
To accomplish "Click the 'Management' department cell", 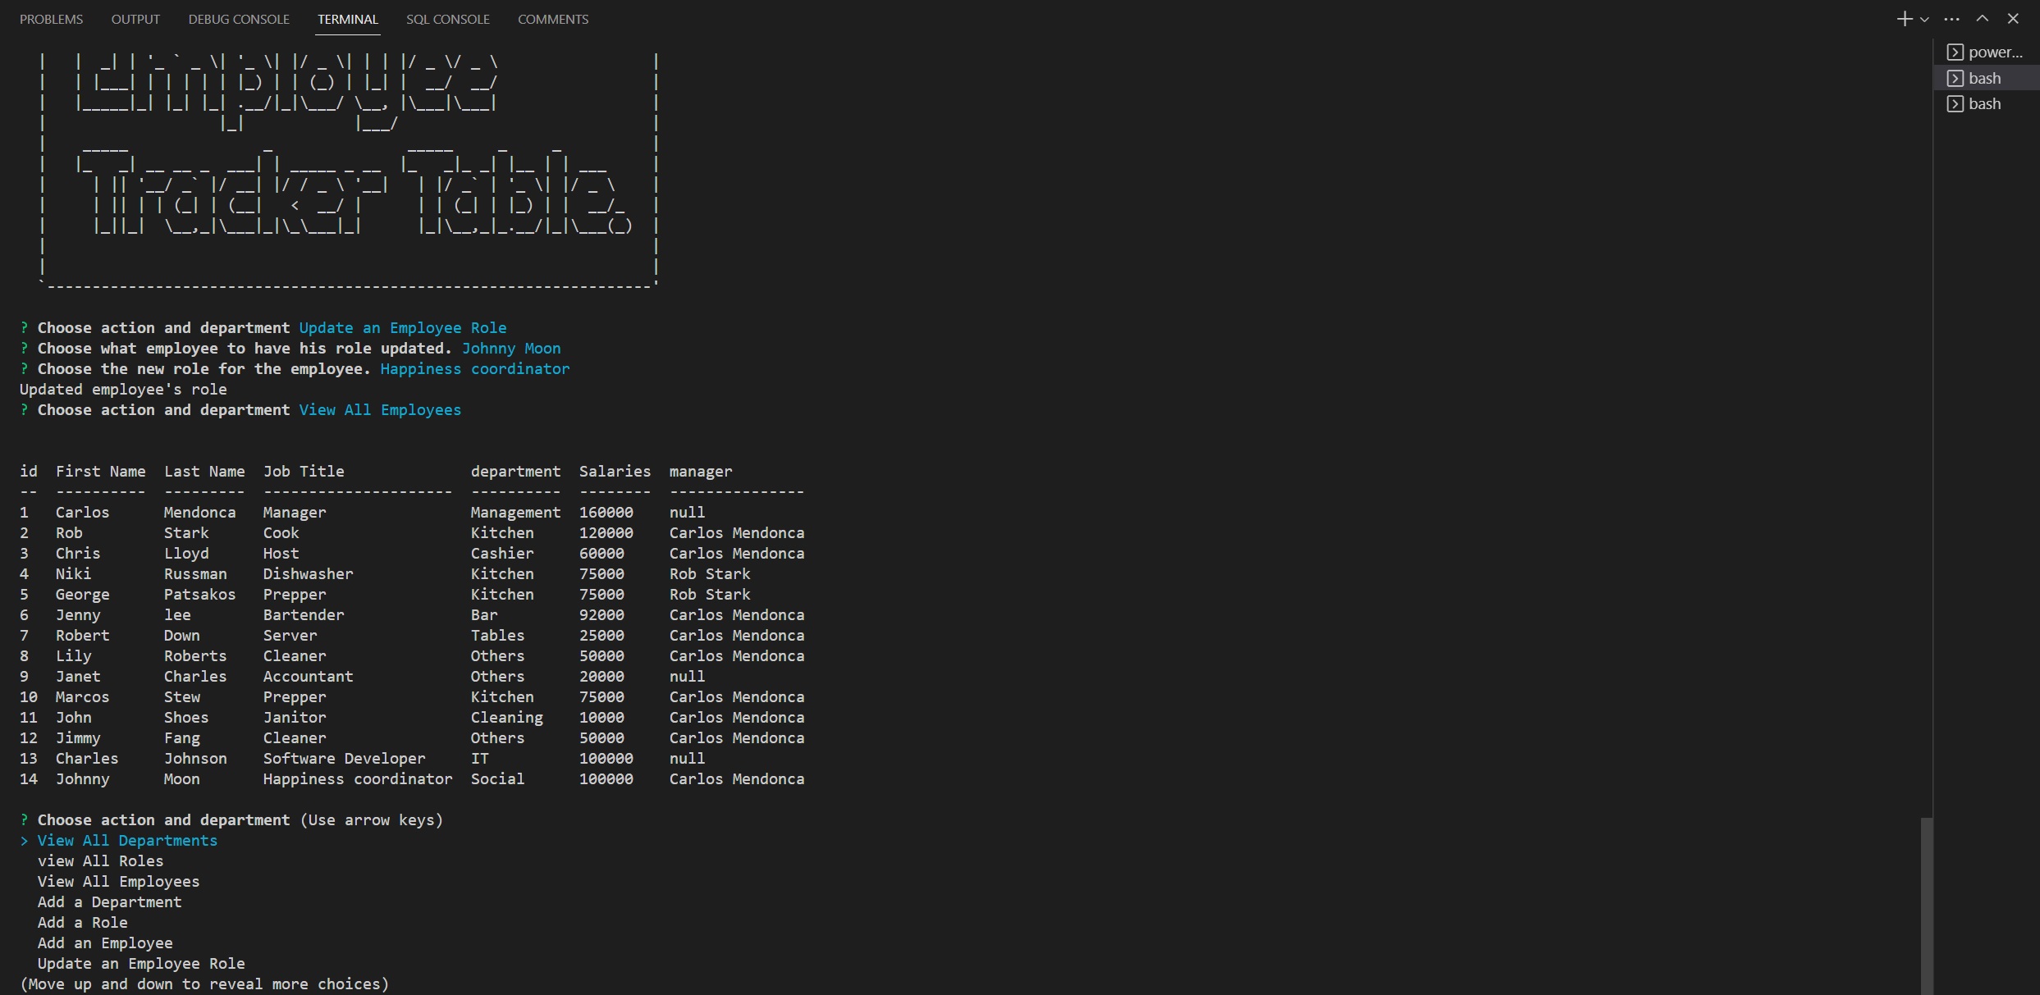I will pos(515,513).
